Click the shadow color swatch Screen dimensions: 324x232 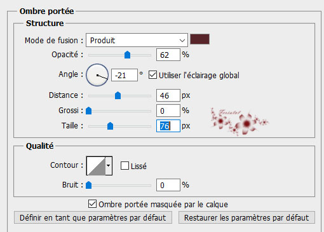click(x=199, y=39)
